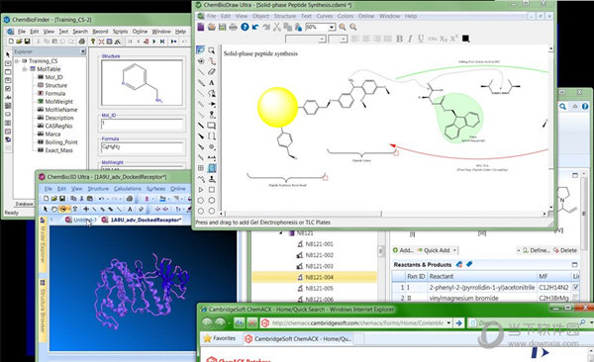Switch to the 1A9U_adv_DockedReceptor tab

pos(146,220)
